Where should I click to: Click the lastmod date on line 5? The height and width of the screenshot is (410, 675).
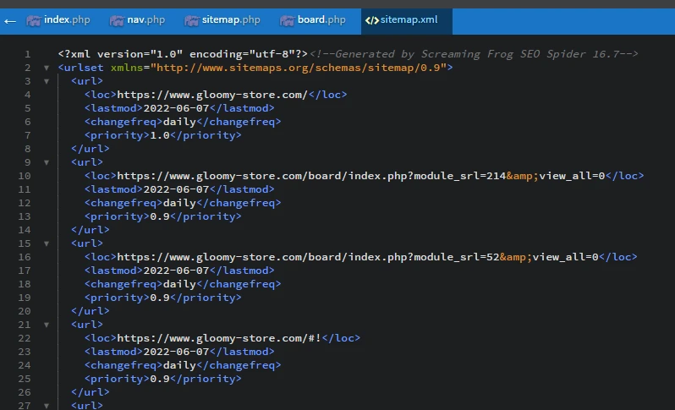(x=176, y=108)
